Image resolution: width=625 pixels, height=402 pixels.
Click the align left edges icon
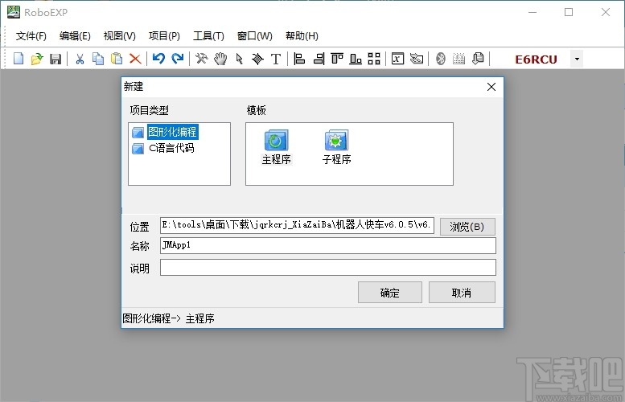click(x=299, y=59)
